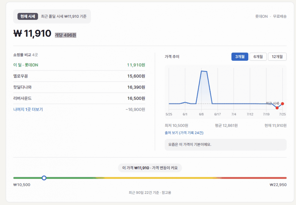Click the ~16,900원 price value
The height and width of the screenshot is (205, 296).
tap(135, 109)
